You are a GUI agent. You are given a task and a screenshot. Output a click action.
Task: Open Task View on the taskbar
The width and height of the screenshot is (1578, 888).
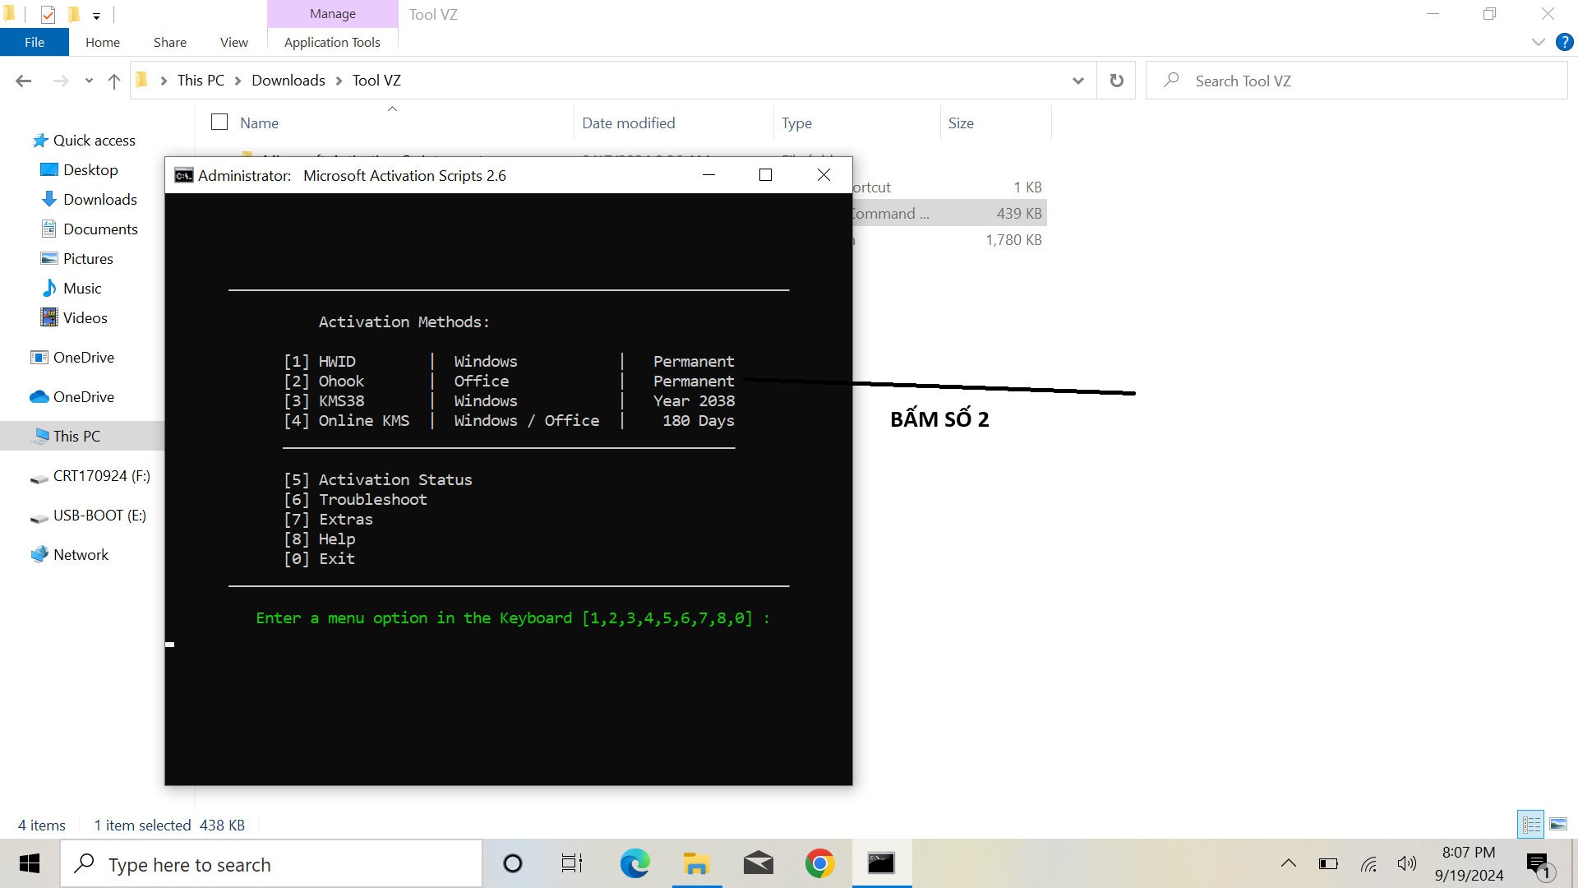pyautogui.click(x=572, y=864)
